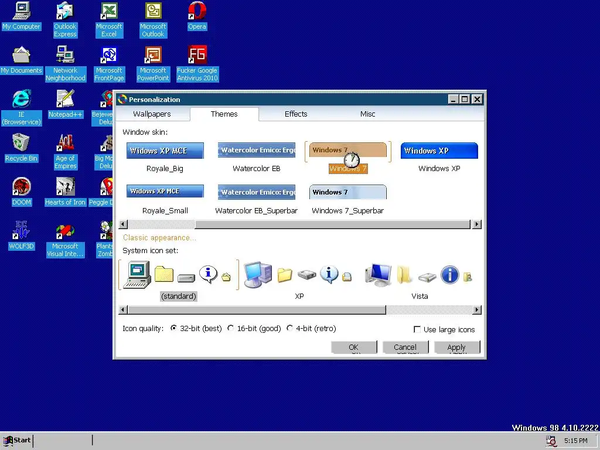The image size is (600, 450).
Task: Open the Classic appearance... link
Action: (x=159, y=238)
